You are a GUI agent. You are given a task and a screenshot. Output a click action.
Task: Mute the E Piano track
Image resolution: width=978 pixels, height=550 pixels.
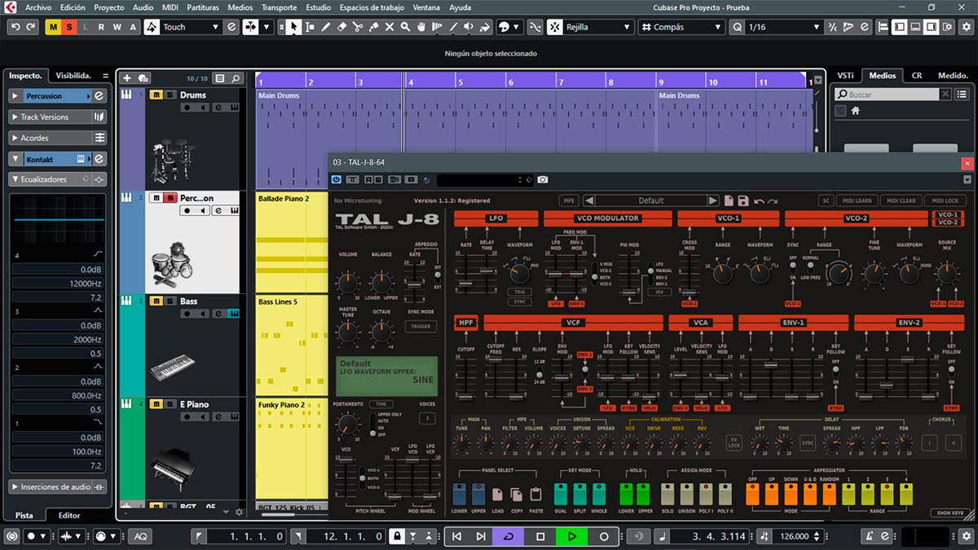156,404
